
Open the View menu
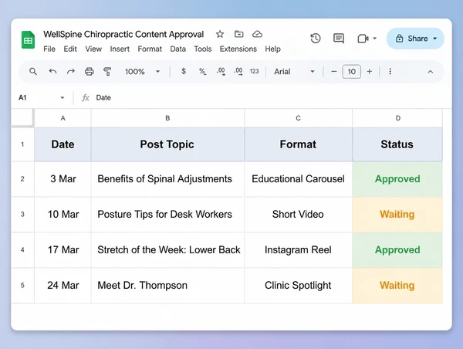[93, 49]
